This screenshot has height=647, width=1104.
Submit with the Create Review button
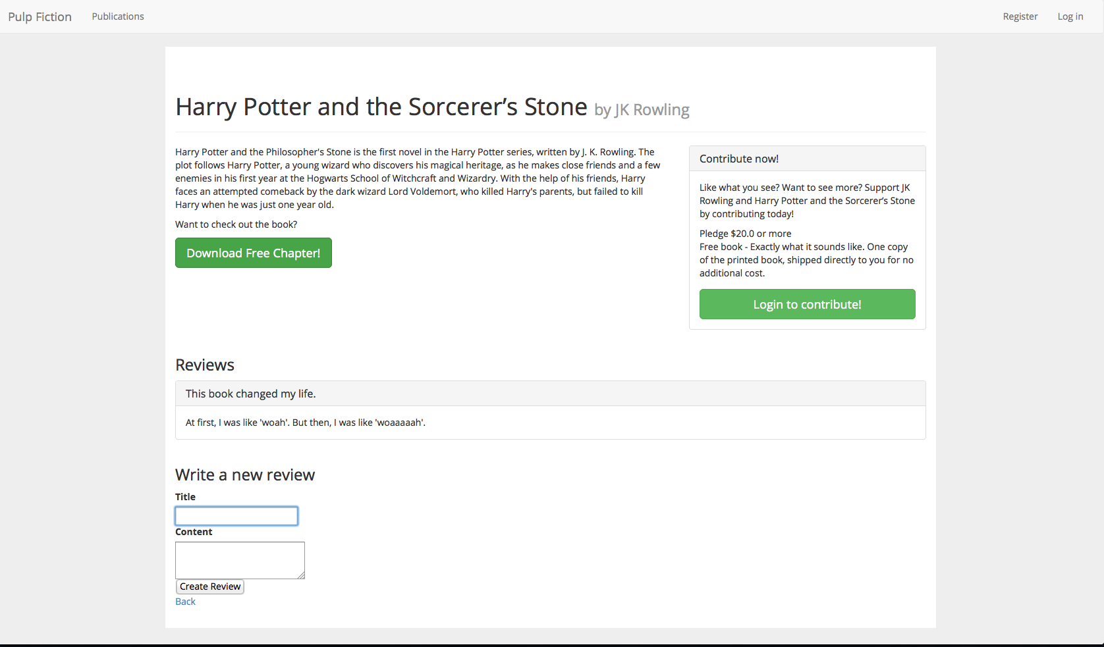click(x=210, y=586)
